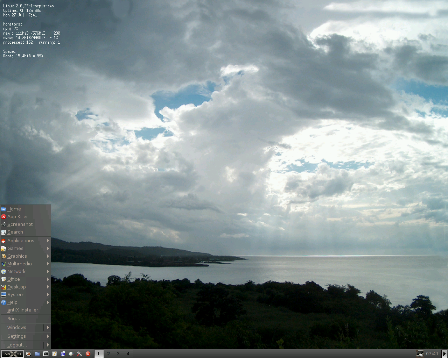Click the removable drive icon on taskbar
448x358 pixels.
[x=71, y=354]
